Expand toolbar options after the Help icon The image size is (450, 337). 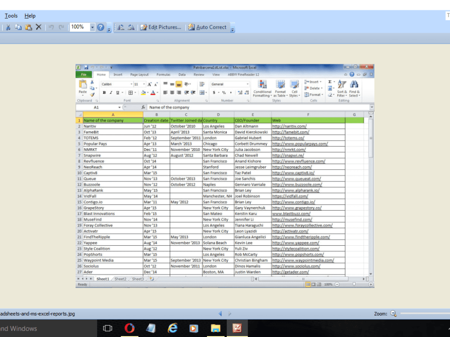point(109,29)
